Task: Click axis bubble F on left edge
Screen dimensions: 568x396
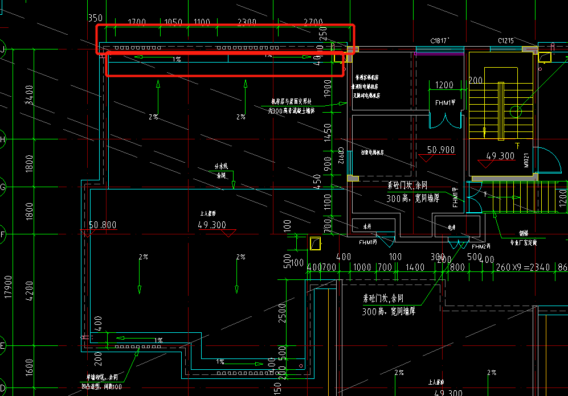Action: point(2,234)
